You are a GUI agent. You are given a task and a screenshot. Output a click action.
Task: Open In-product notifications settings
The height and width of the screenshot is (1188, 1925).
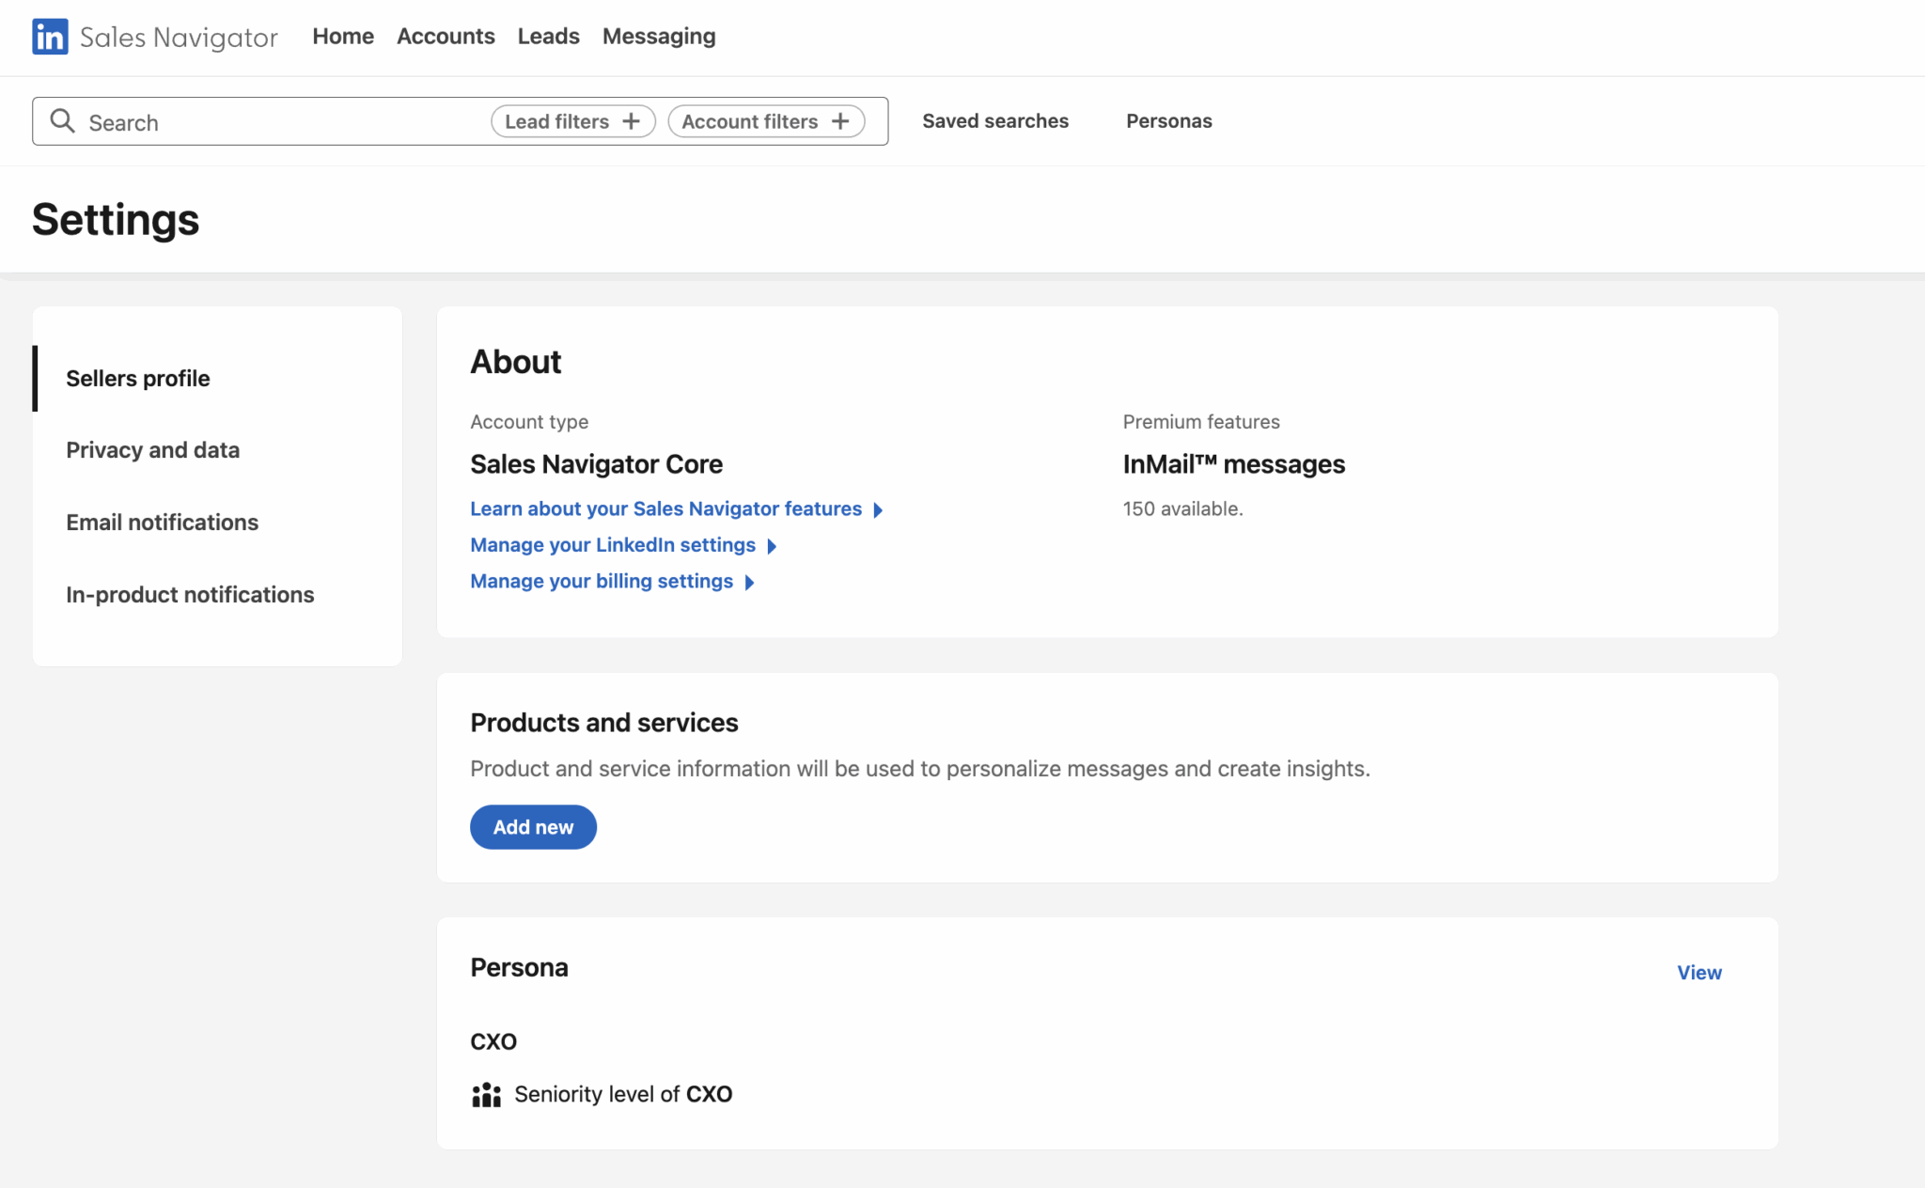click(190, 594)
